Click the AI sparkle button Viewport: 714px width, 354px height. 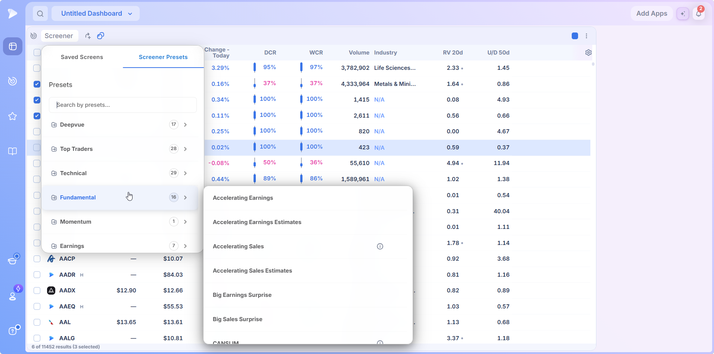(683, 14)
